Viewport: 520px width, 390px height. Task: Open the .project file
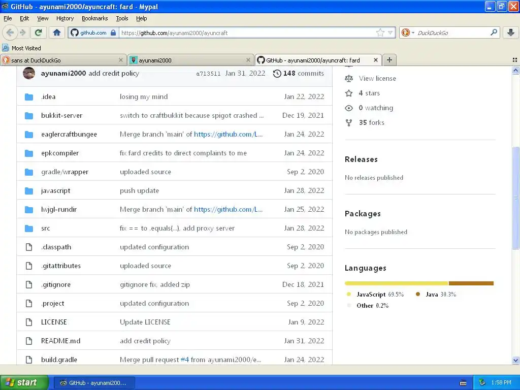coord(53,304)
